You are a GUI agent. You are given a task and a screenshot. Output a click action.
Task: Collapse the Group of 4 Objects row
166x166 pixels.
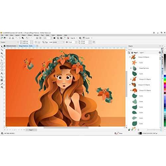click(130, 57)
